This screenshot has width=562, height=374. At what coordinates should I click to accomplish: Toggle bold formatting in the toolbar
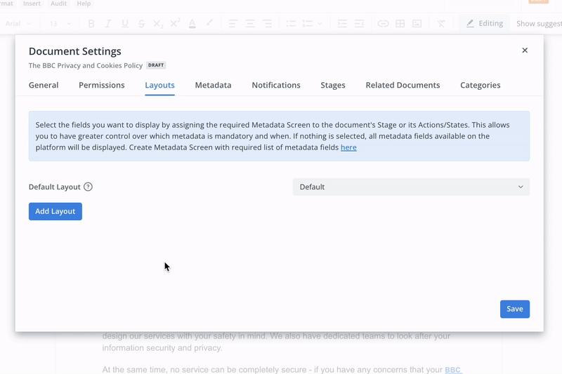coord(91,24)
